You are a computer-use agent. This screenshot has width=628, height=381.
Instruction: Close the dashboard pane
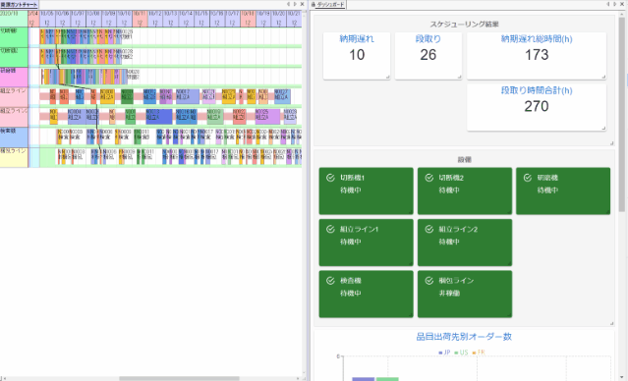pos(622,4)
